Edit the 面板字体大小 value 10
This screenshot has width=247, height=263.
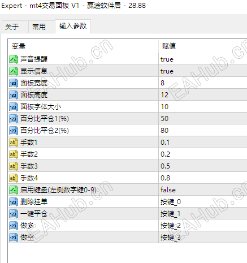click(164, 107)
